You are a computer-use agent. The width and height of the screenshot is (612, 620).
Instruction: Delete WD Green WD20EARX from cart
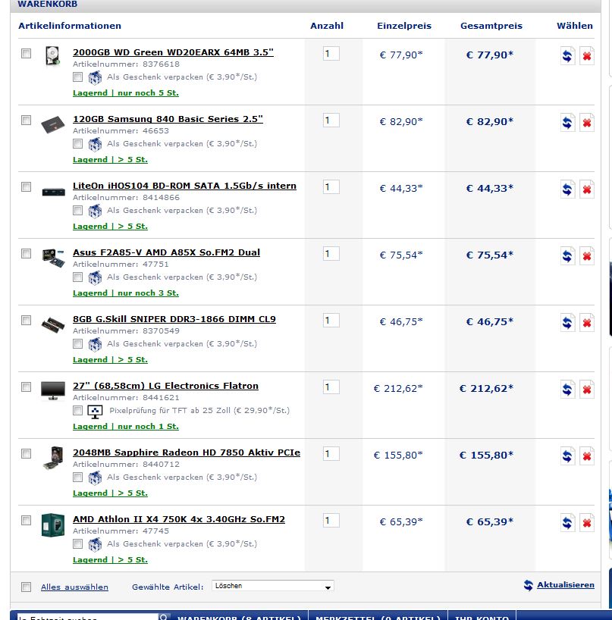pos(587,56)
